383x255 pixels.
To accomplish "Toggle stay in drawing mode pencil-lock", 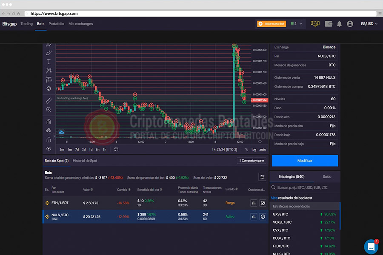I will tap(49, 130).
